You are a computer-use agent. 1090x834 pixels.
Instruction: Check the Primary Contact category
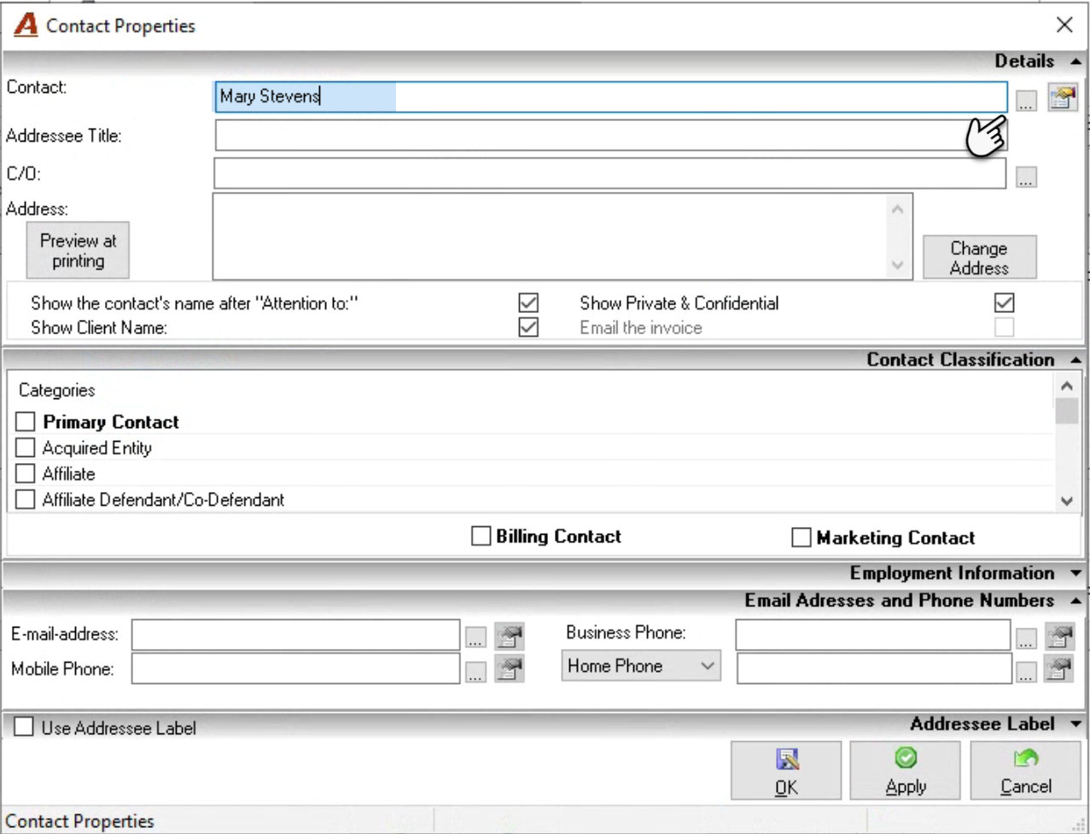pos(26,421)
